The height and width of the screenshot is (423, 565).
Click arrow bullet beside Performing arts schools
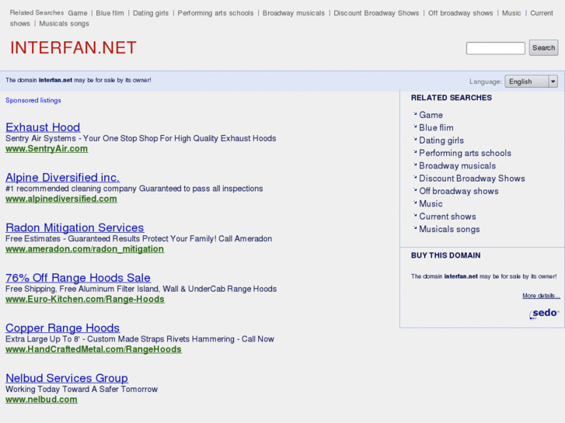[x=415, y=152]
